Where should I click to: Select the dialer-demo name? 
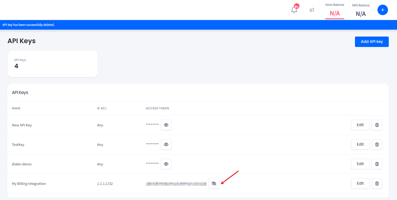coord(22,164)
